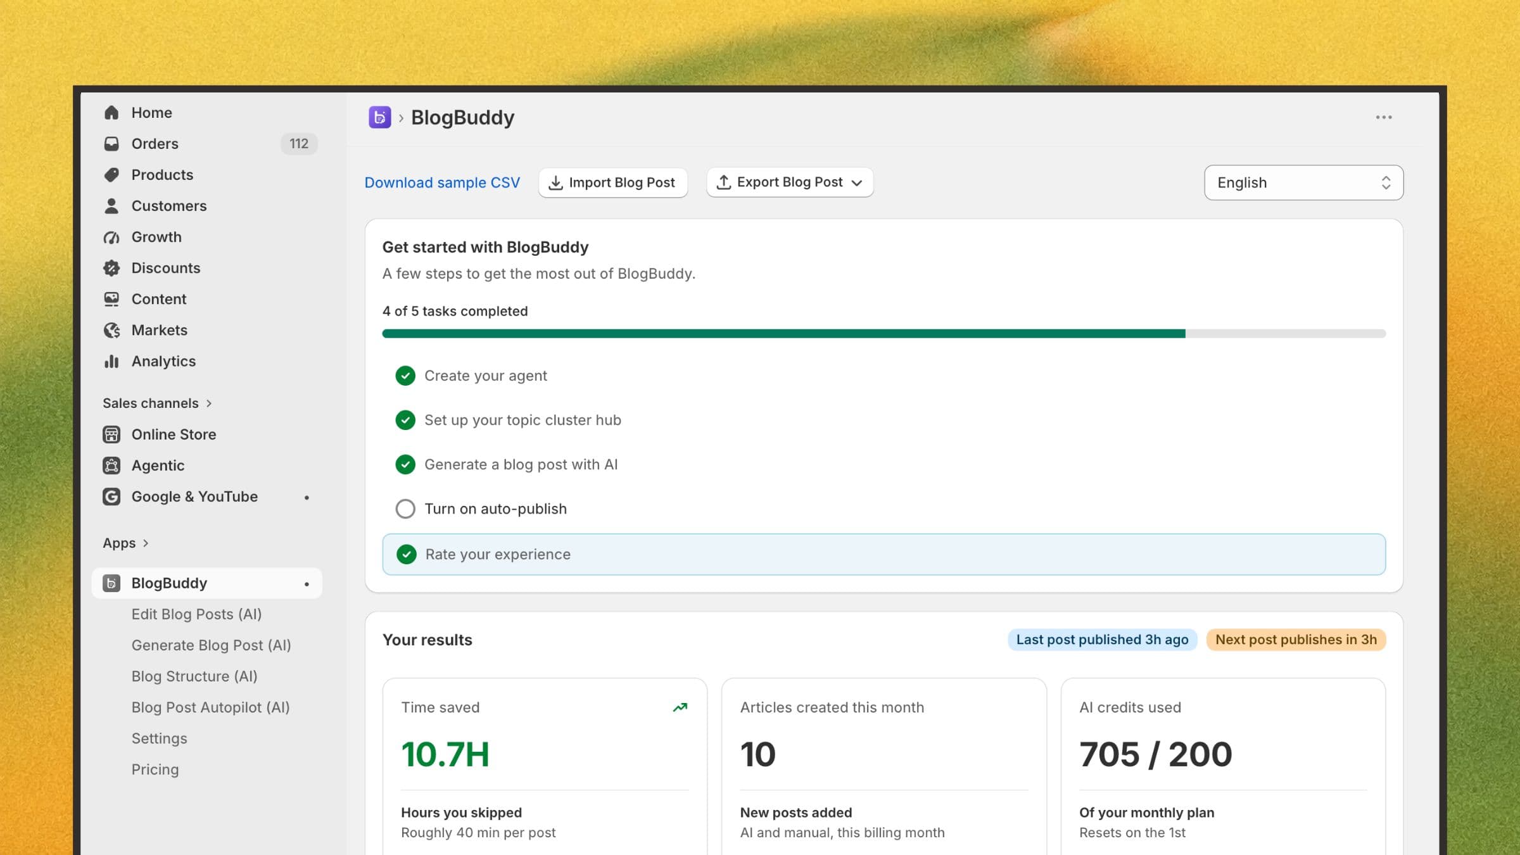
Task: Click the Content image icon
Action: pos(111,299)
